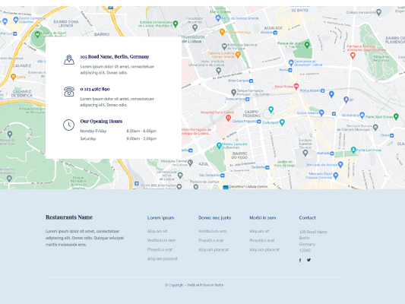Select the Hotel Roma pink map marker
This screenshot has width=405, height=304.
(296, 87)
